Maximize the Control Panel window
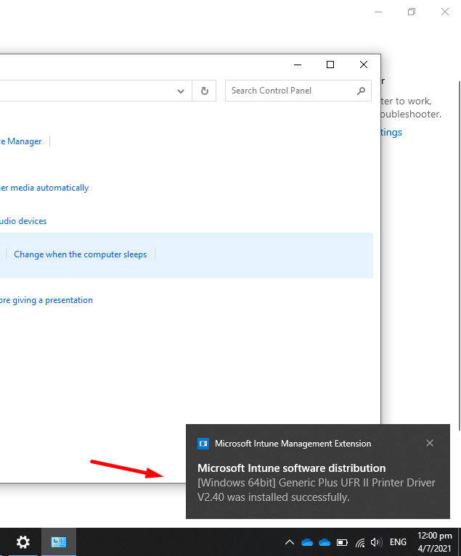The image size is (461, 556). pos(330,65)
